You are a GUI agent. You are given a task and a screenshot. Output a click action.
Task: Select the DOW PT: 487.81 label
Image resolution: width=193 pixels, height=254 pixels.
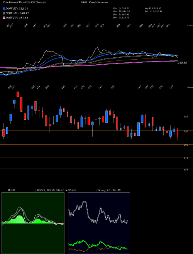click(x=17, y=18)
